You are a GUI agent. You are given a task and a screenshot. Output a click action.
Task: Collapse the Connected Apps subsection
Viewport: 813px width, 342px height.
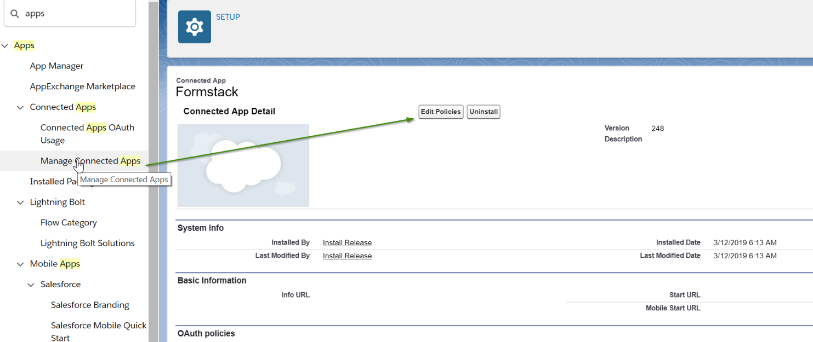tap(21, 108)
